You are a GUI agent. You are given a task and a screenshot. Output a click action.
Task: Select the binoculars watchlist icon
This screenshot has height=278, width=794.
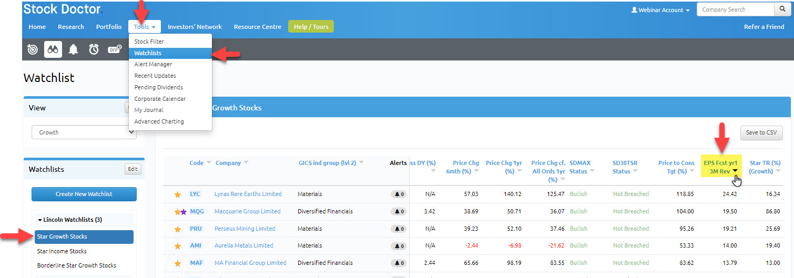[53, 49]
